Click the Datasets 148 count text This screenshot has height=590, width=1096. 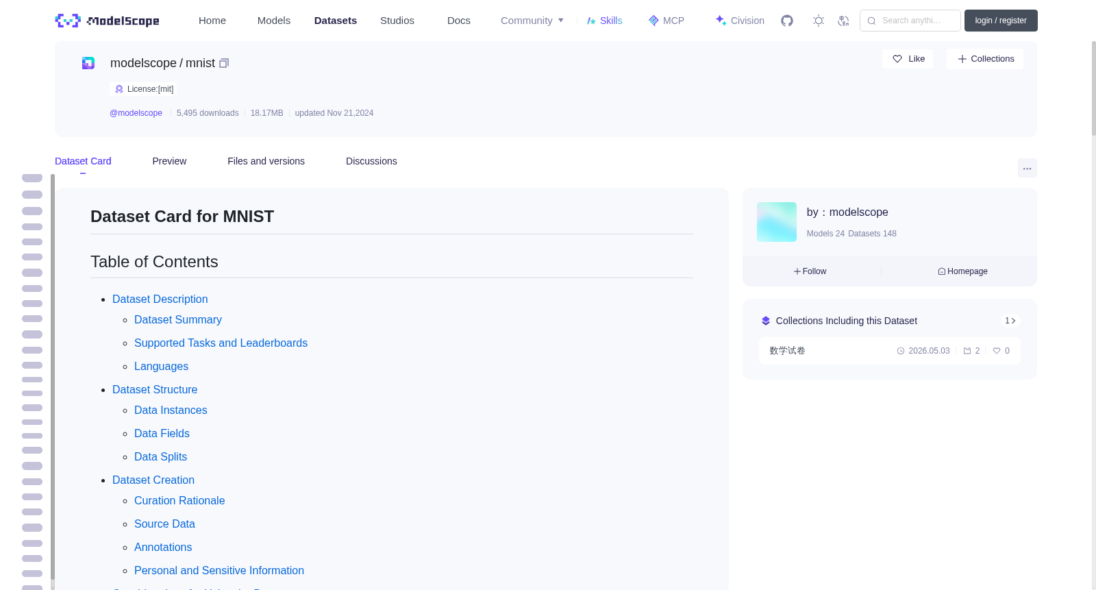tap(872, 234)
